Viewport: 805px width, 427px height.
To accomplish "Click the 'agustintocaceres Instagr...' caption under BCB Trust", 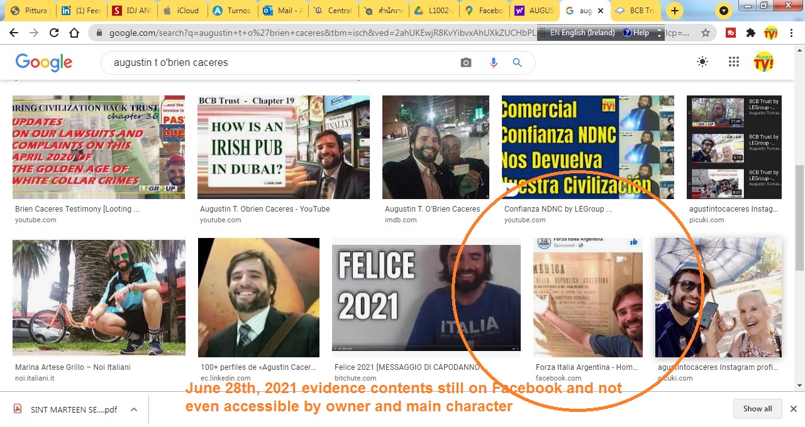I will coord(733,209).
